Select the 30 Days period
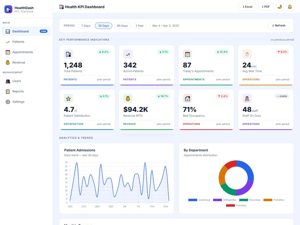This screenshot has height=225, width=300. [103, 25]
